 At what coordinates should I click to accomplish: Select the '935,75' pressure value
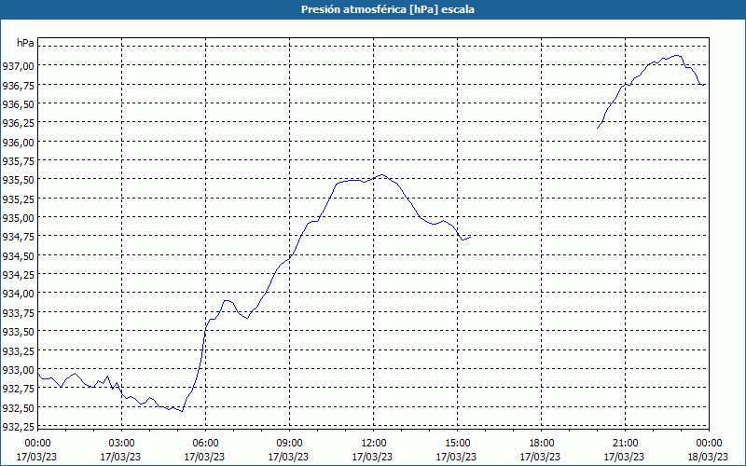(18, 160)
